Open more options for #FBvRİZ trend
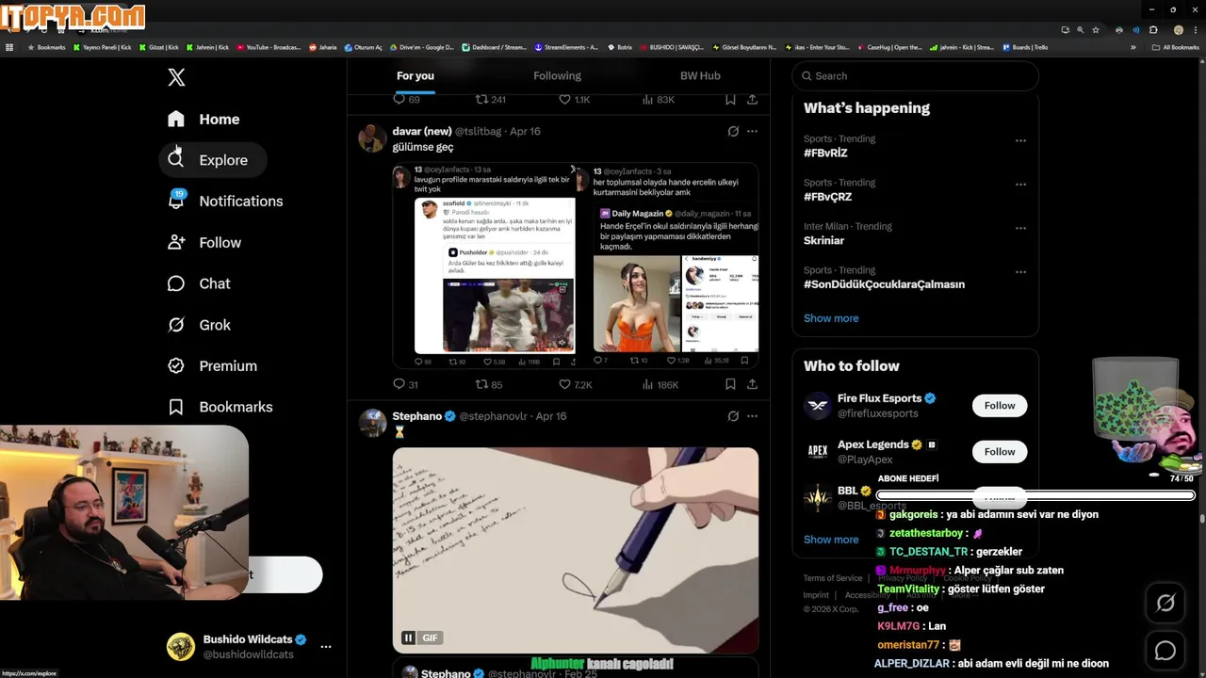The height and width of the screenshot is (678, 1206). pos(1020,140)
